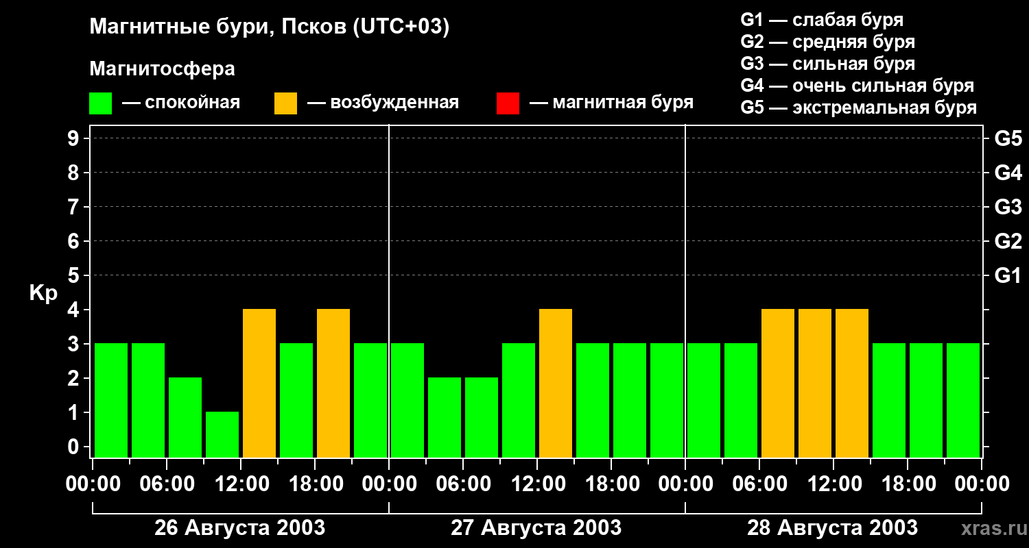Click the 18:00 time label for 26 August
The width and height of the screenshot is (1029, 548).
[315, 484]
